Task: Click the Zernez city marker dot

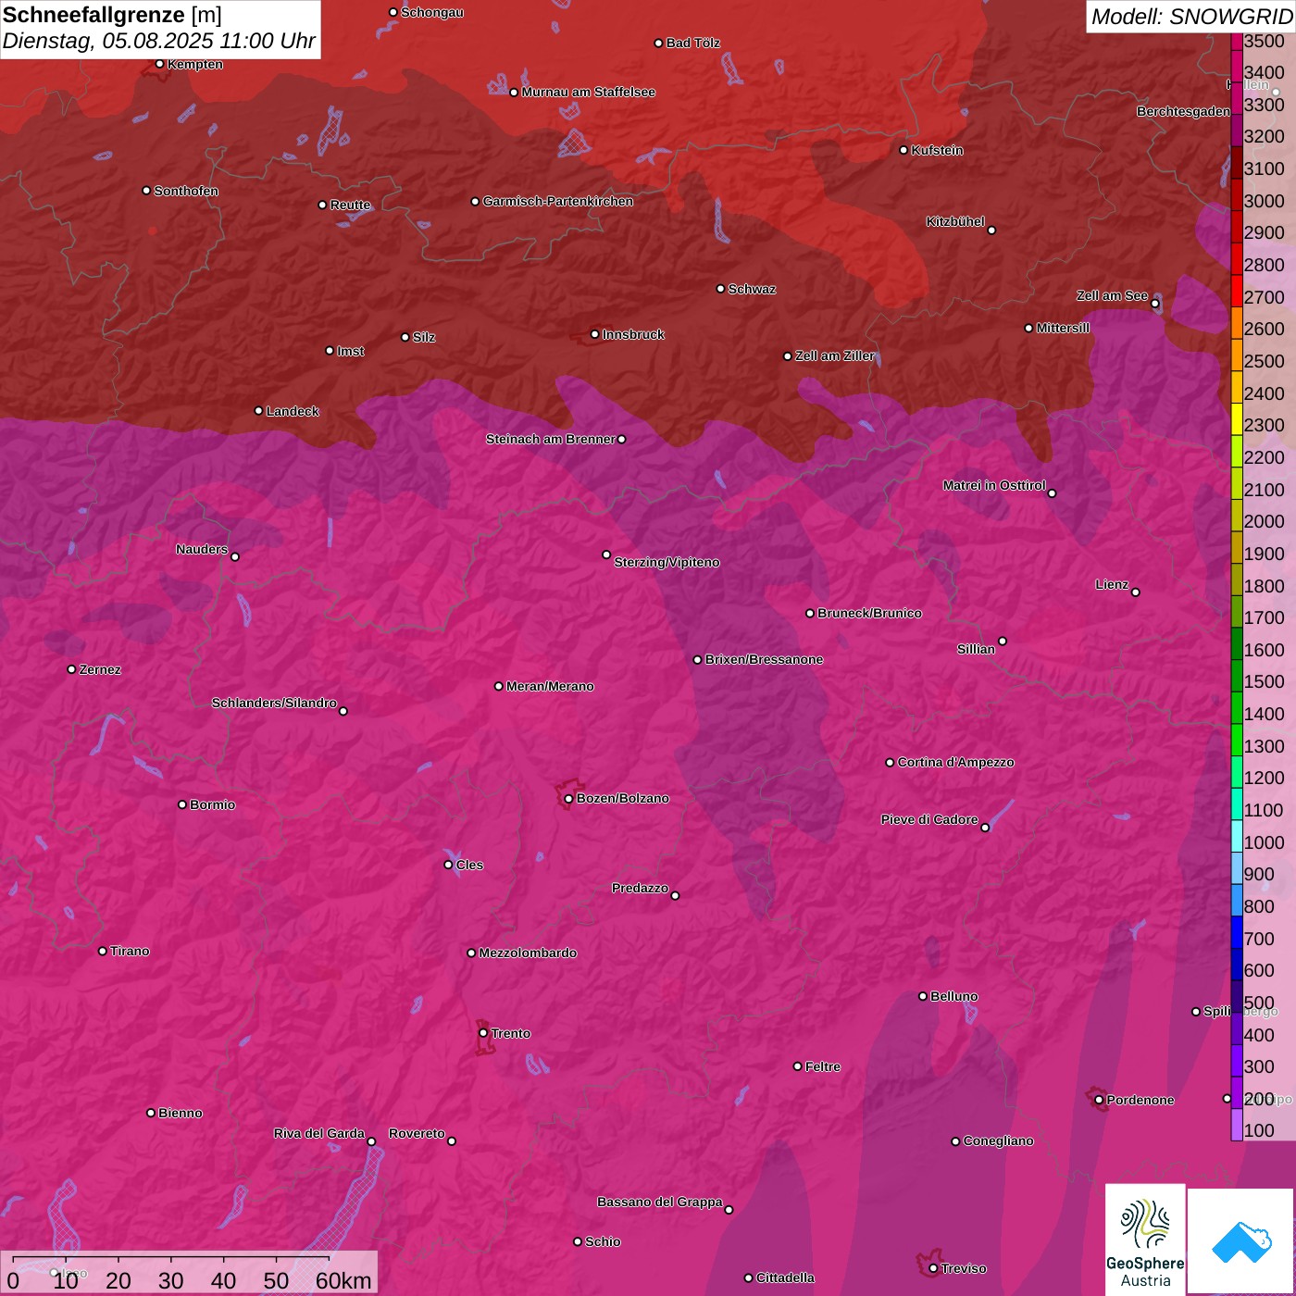Action: pos(72,669)
